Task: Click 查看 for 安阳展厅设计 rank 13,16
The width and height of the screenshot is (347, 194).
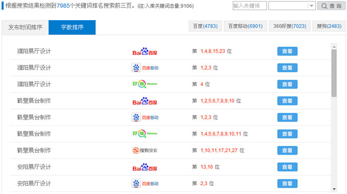Action: pyautogui.click(x=287, y=167)
